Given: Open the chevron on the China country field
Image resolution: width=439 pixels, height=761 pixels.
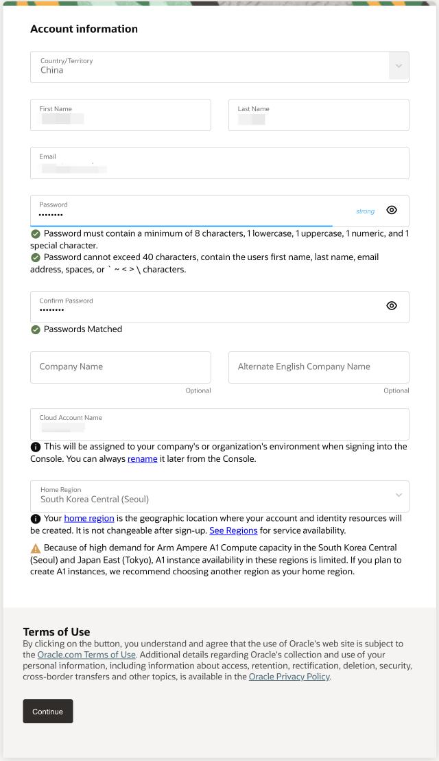Looking at the screenshot, I should tap(398, 67).
